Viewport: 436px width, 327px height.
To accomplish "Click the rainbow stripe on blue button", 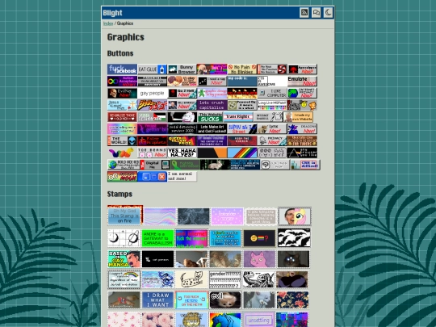I will click(242, 153).
